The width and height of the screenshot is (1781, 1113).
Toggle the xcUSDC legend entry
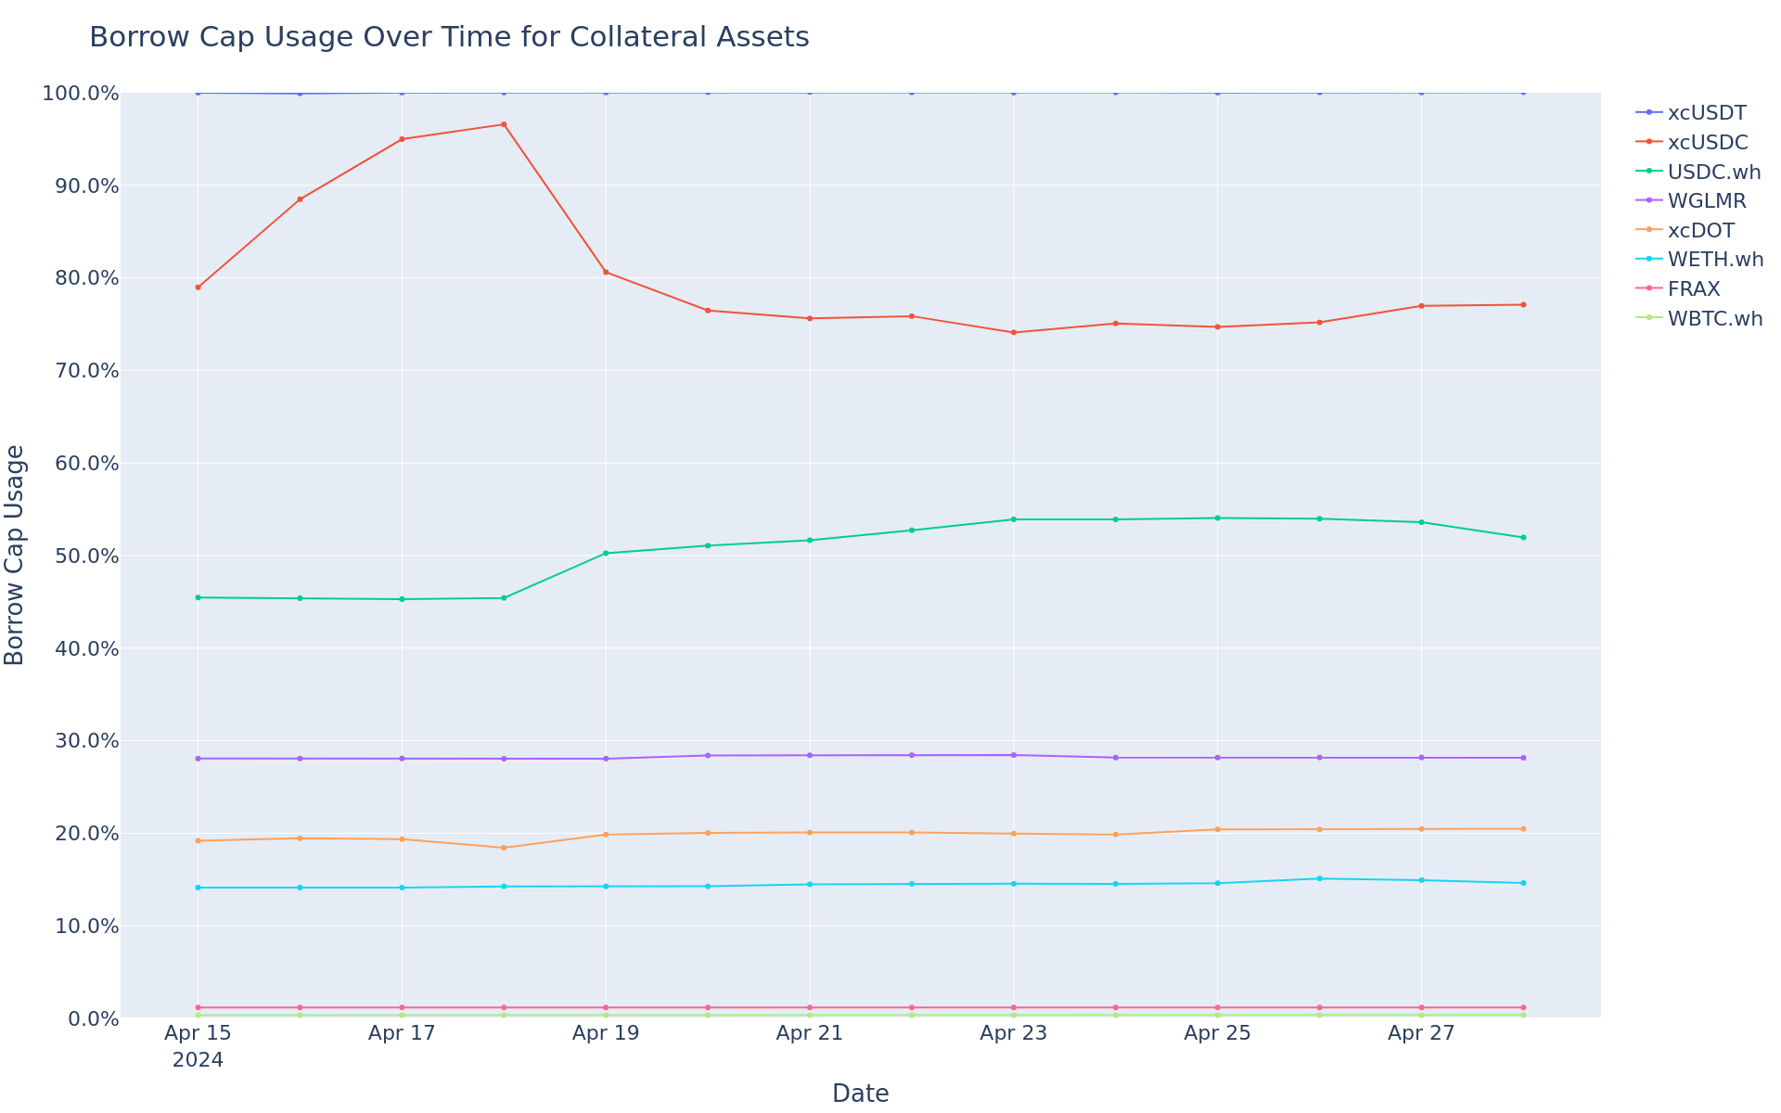(1707, 143)
